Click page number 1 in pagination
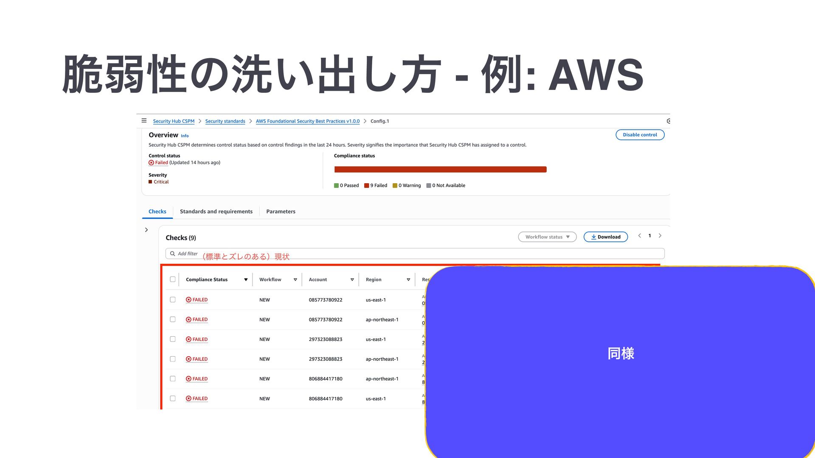Screen dimensions: 815x458 click(x=649, y=236)
